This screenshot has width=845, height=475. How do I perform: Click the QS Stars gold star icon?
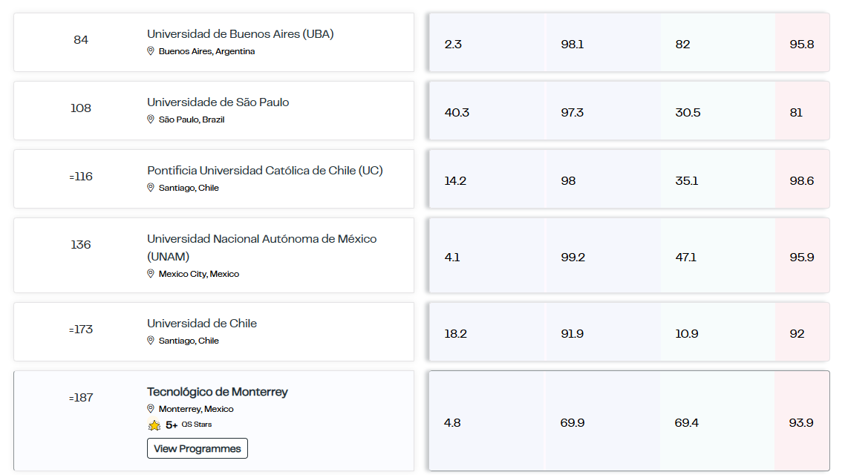click(154, 425)
